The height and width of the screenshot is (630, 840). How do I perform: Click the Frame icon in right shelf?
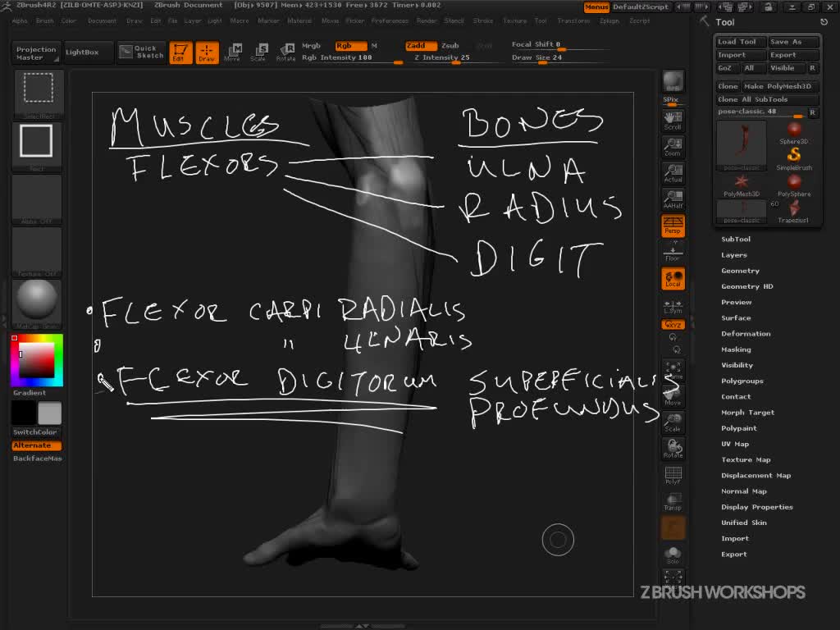(x=673, y=370)
